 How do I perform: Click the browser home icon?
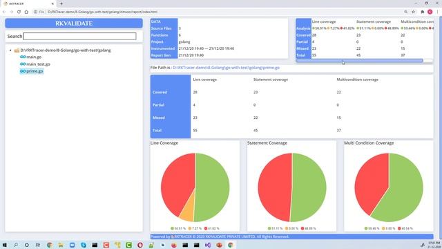pyautogui.click(x=26, y=12)
